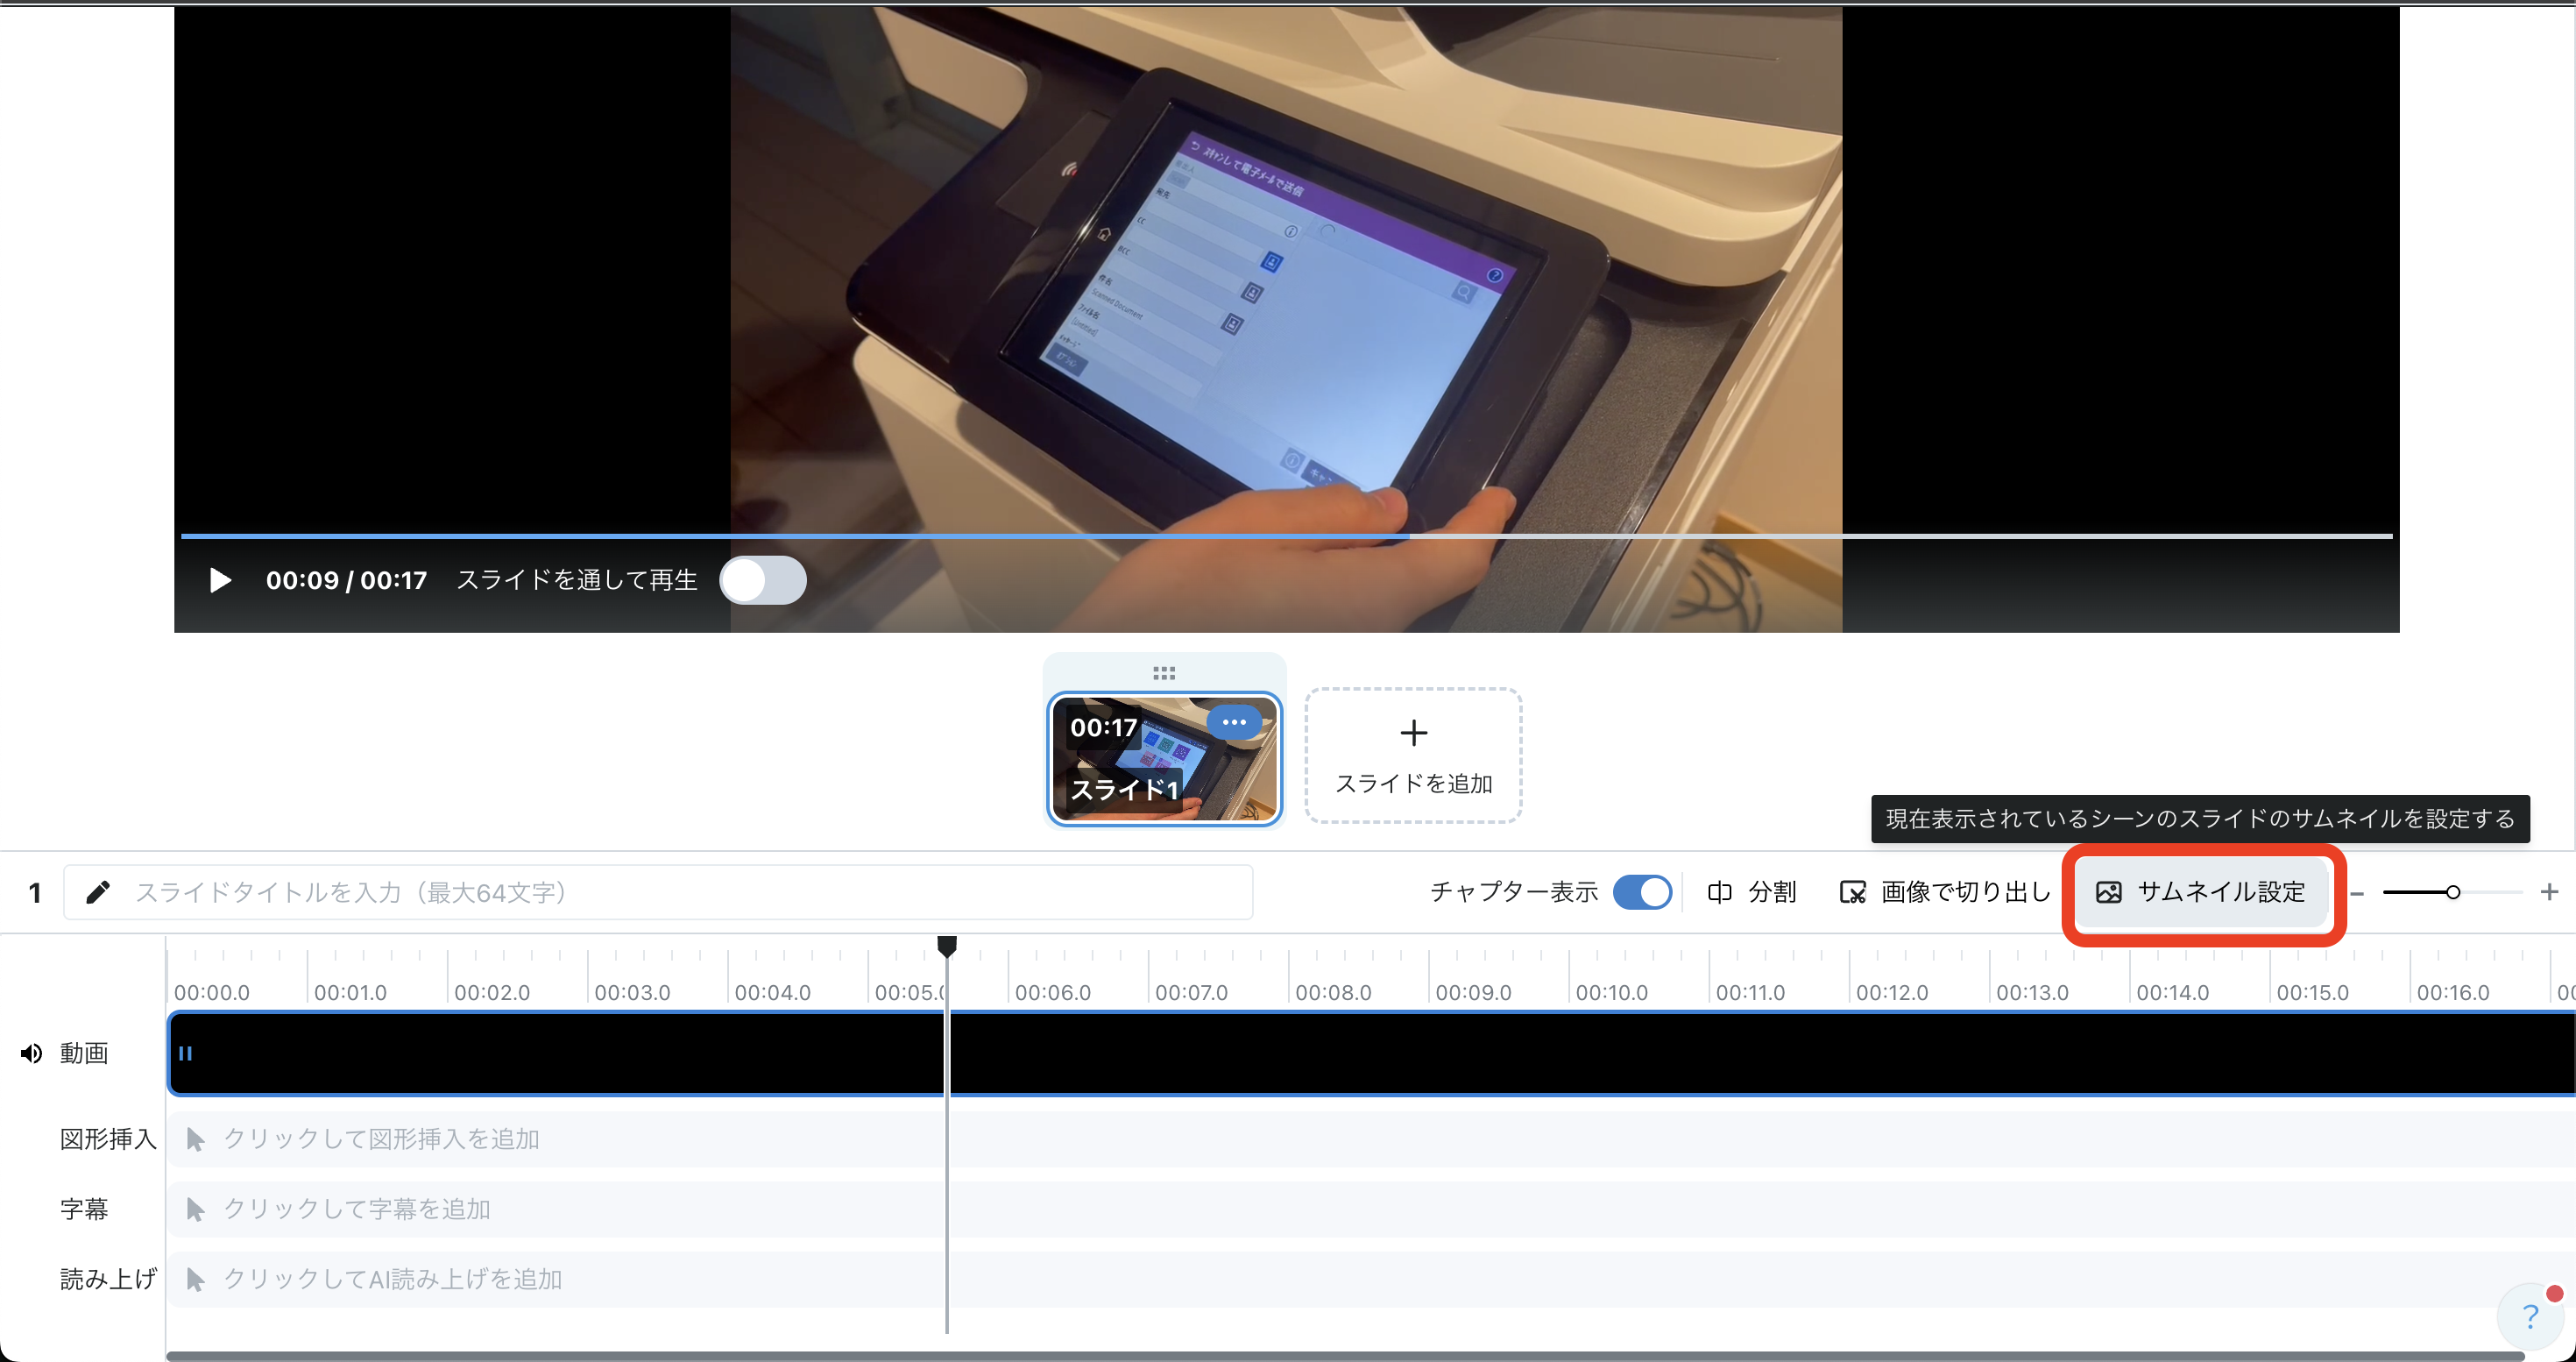Add a new slide with スライドを追加
The image size is (2576, 1362).
point(1413,756)
